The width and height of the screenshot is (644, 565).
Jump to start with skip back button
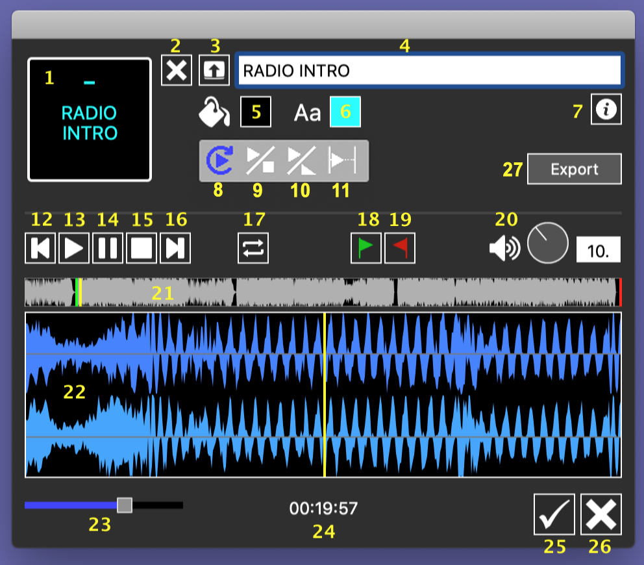tap(40, 248)
